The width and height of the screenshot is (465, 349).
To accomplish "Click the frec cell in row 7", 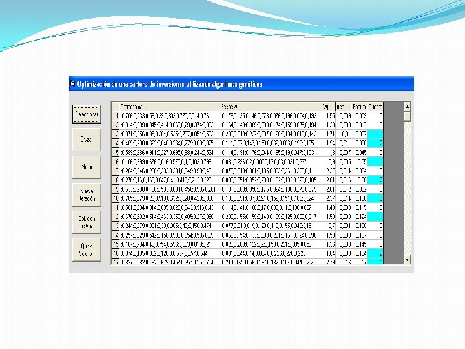I will (344, 171).
